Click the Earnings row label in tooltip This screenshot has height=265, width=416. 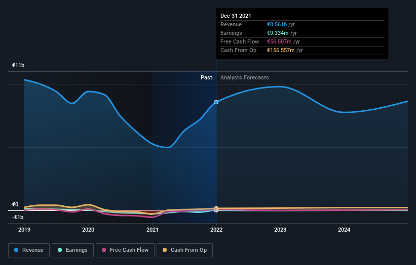point(232,33)
